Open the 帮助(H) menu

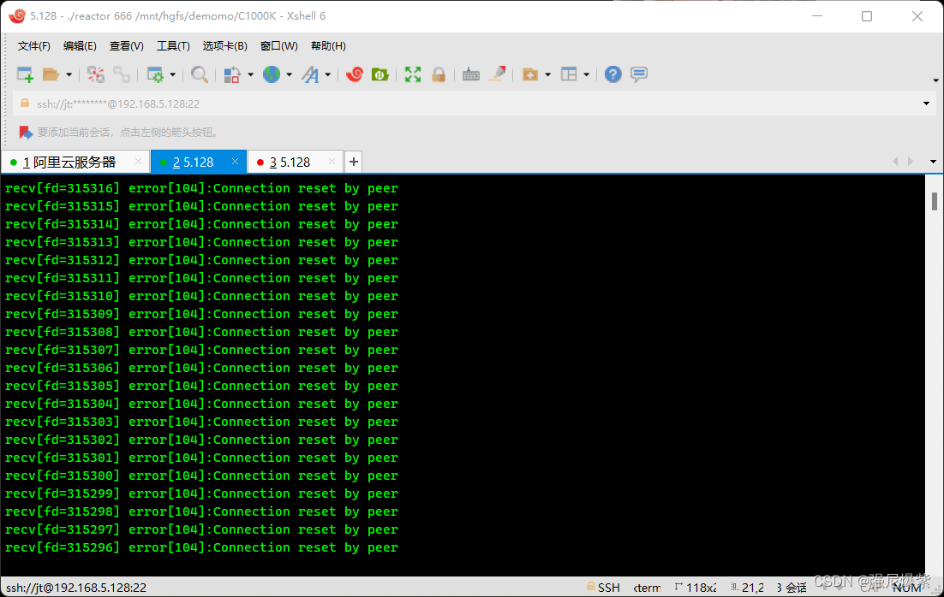[x=328, y=46]
